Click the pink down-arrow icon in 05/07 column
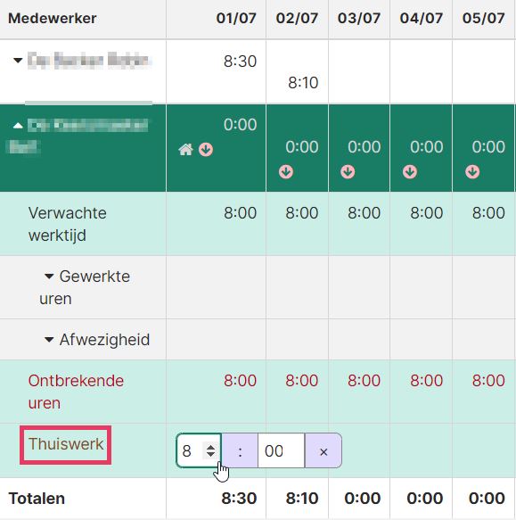The height and width of the screenshot is (520, 516). (472, 172)
